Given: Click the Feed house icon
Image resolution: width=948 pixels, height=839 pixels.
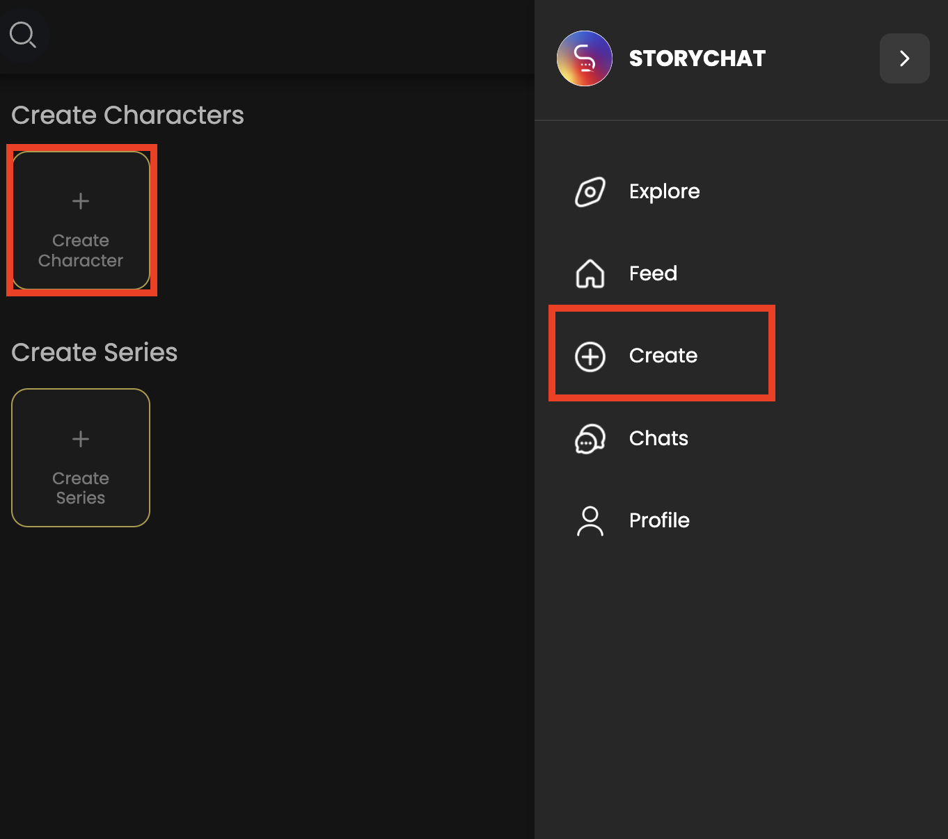Looking at the screenshot, I should tap(590, 273).
